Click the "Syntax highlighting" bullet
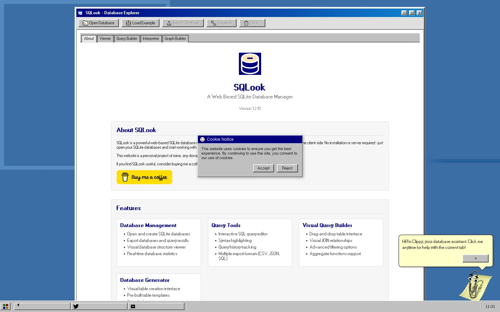This screenshot has height=312, width=500. pos(235,241)
